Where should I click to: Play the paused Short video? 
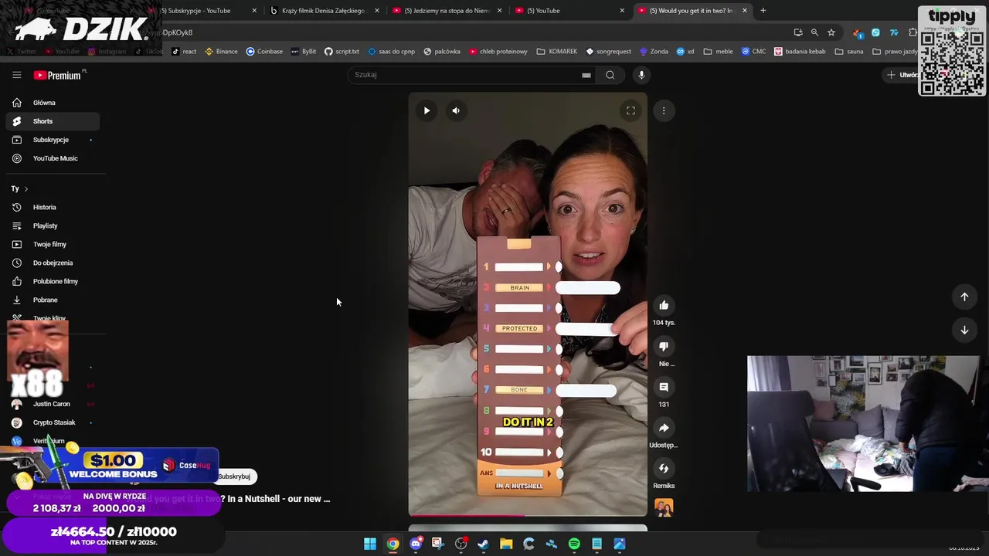(427, 110)
